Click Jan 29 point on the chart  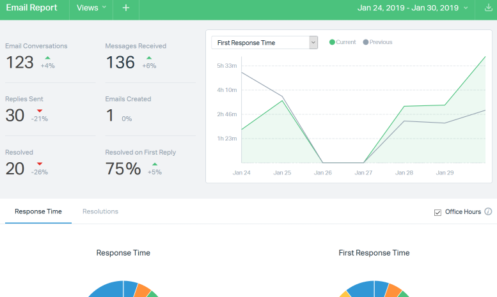445,105
